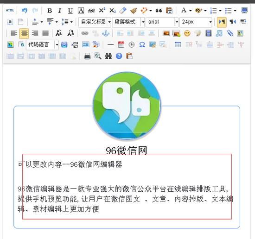This screenshot has height=239, width=255.
Task: Toggle italic formatting
Action: (60, 11)
